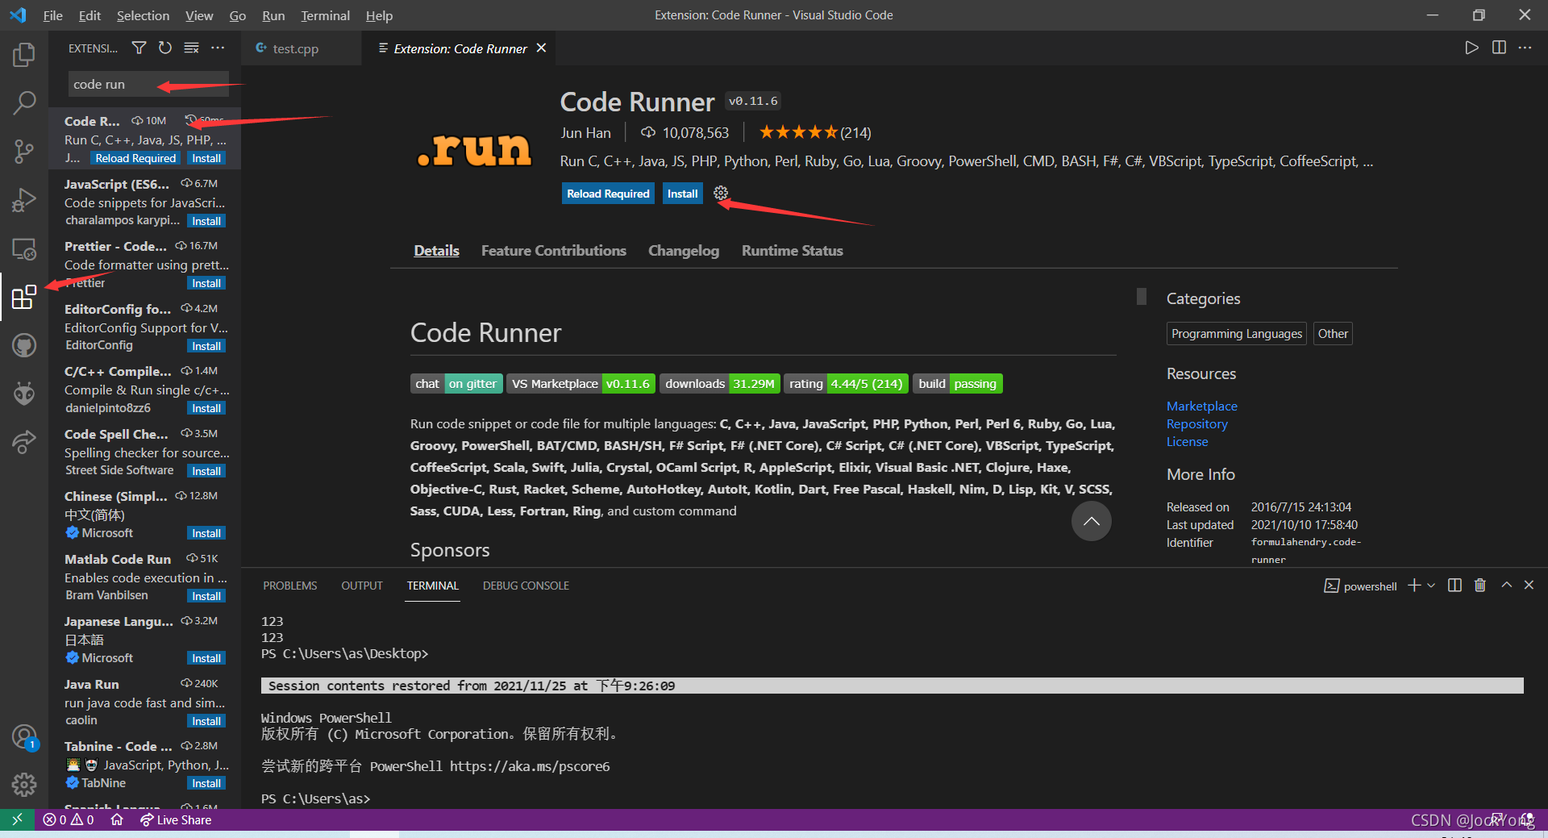Open the Remote Explorer view
This screenshot has height=838, width=1548.
point(24,249)
